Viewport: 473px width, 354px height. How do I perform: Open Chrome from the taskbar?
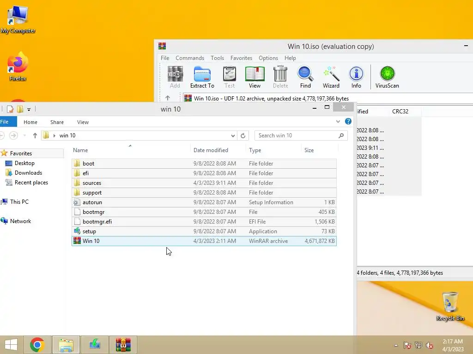tap(37, 345)
